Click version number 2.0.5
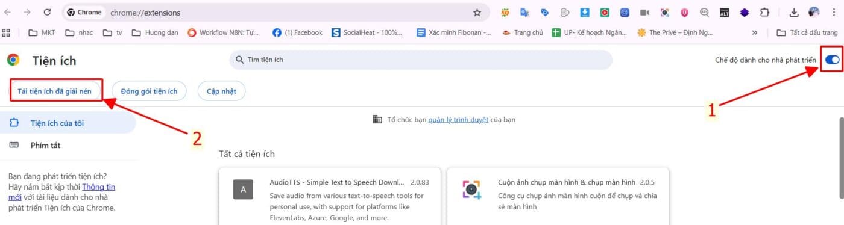Viewport: 844px width, 225px height. click(x=647, y=182)
